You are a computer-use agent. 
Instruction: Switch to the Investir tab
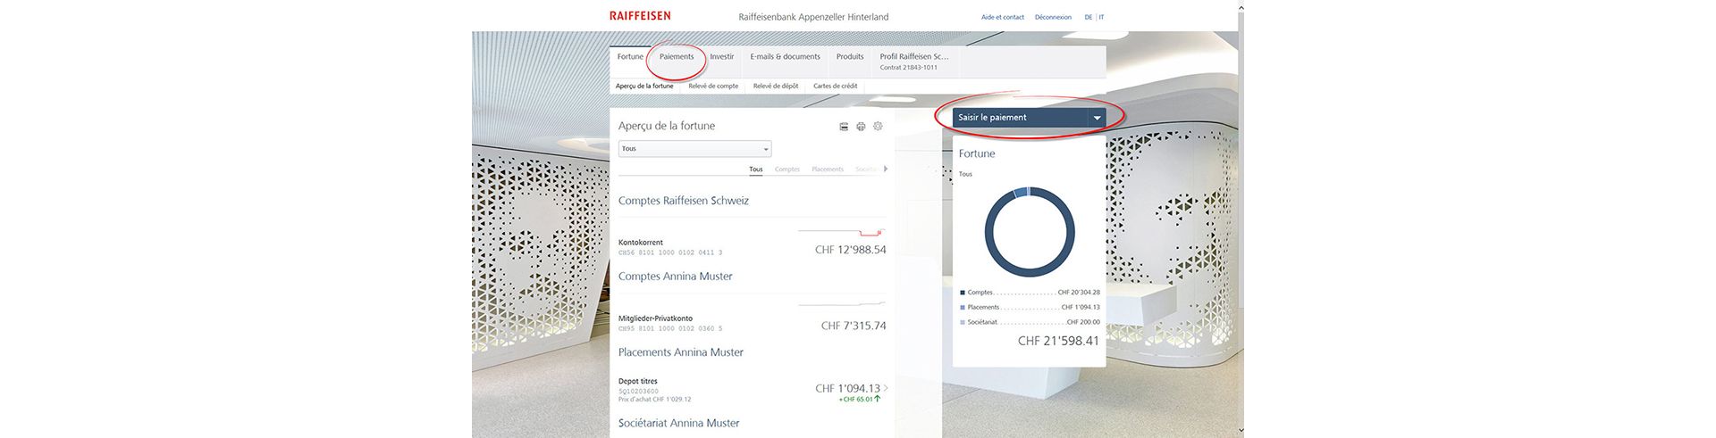(721, 57)
